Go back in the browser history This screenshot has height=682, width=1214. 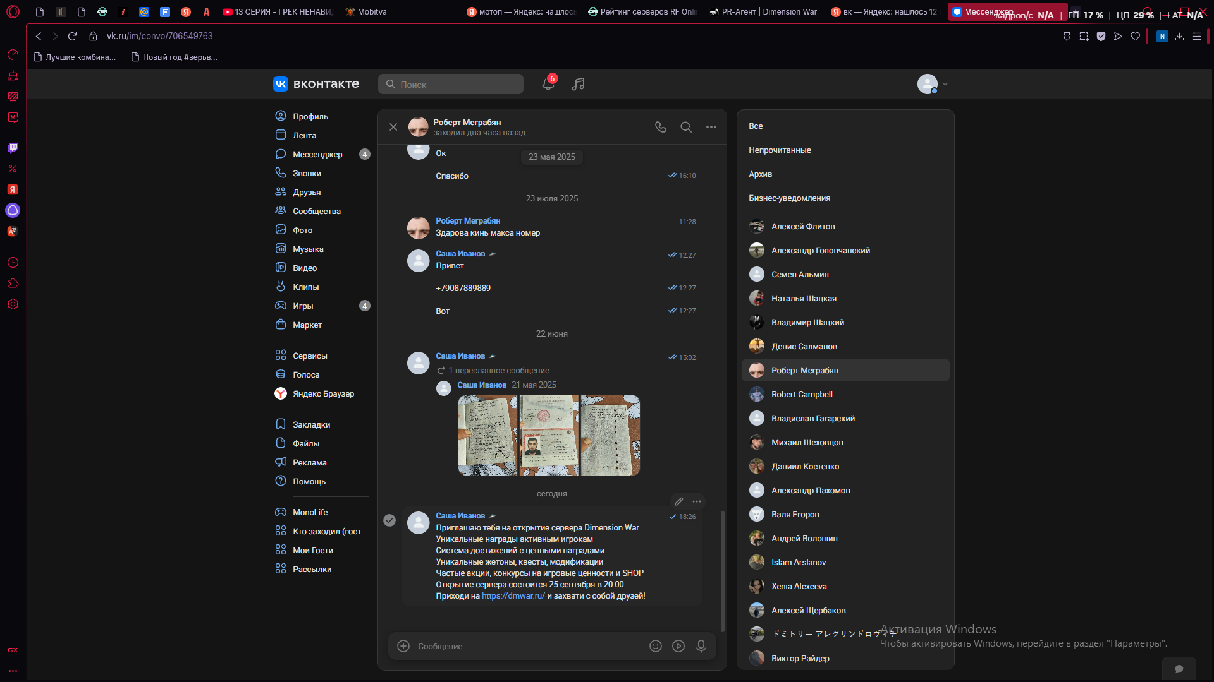click(x=39, y=36)
